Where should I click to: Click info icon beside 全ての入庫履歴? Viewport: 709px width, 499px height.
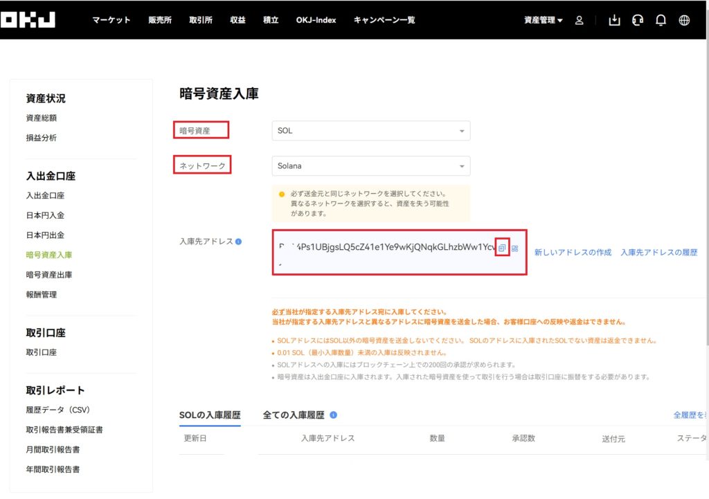pos(333,415)
